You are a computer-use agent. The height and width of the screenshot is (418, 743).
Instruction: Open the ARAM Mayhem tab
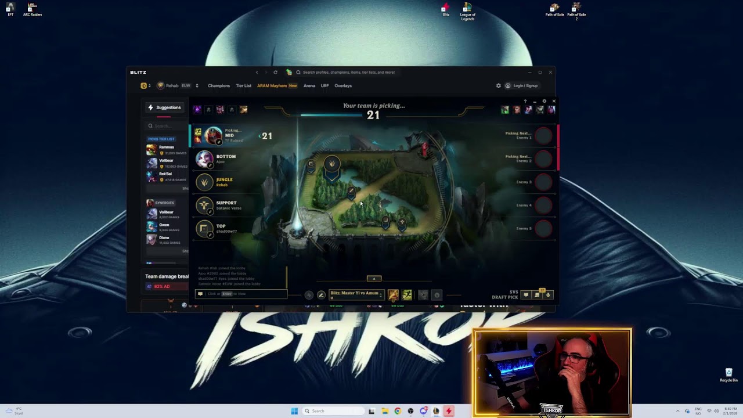point(277,86)
